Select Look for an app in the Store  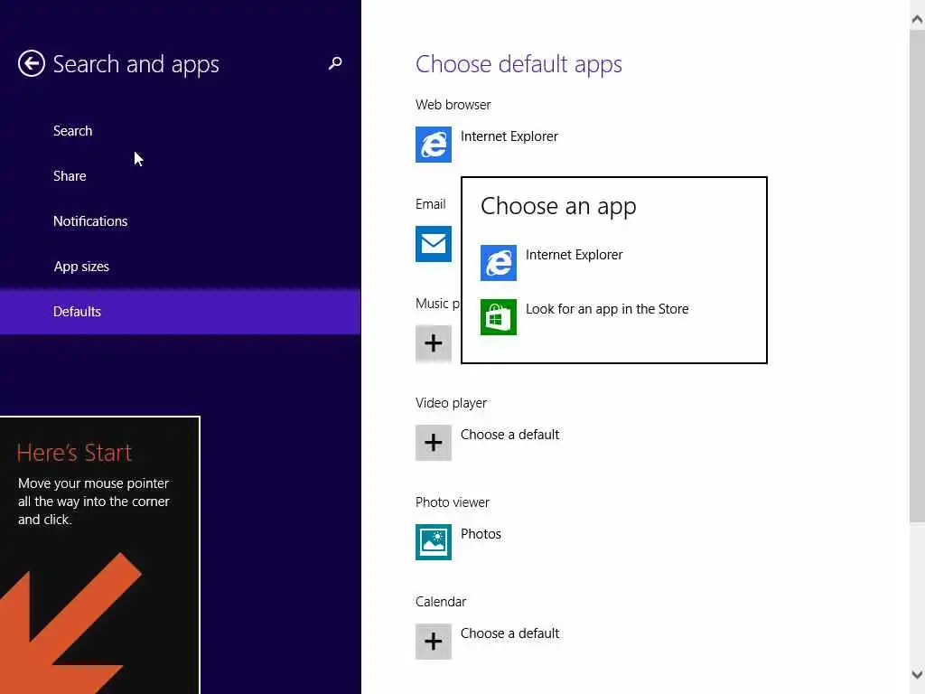(607, 309)
